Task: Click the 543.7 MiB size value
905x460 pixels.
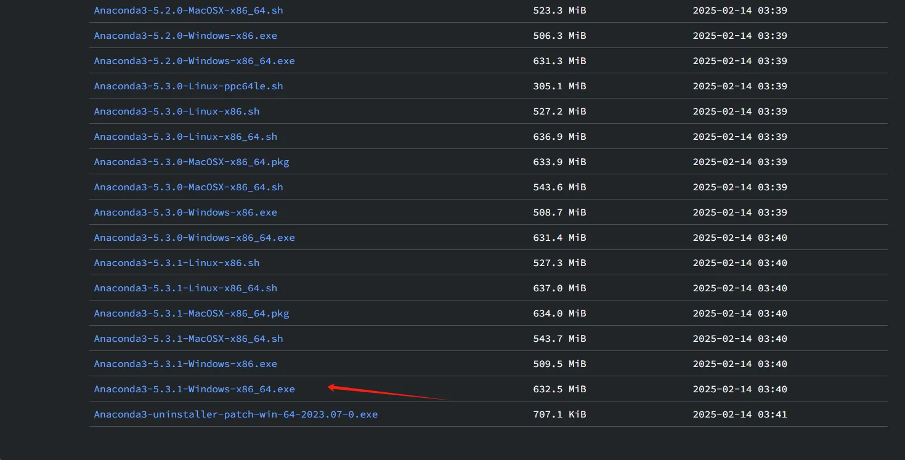Action: (559, 339)
